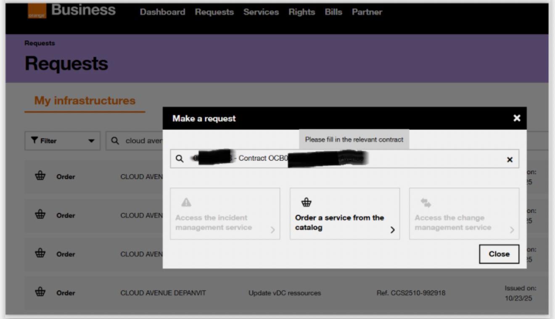Viewport: 555px width, 319px height.
Task: Click the change management arrows icon
Action: pyautogui.click(x=425, y=203)
